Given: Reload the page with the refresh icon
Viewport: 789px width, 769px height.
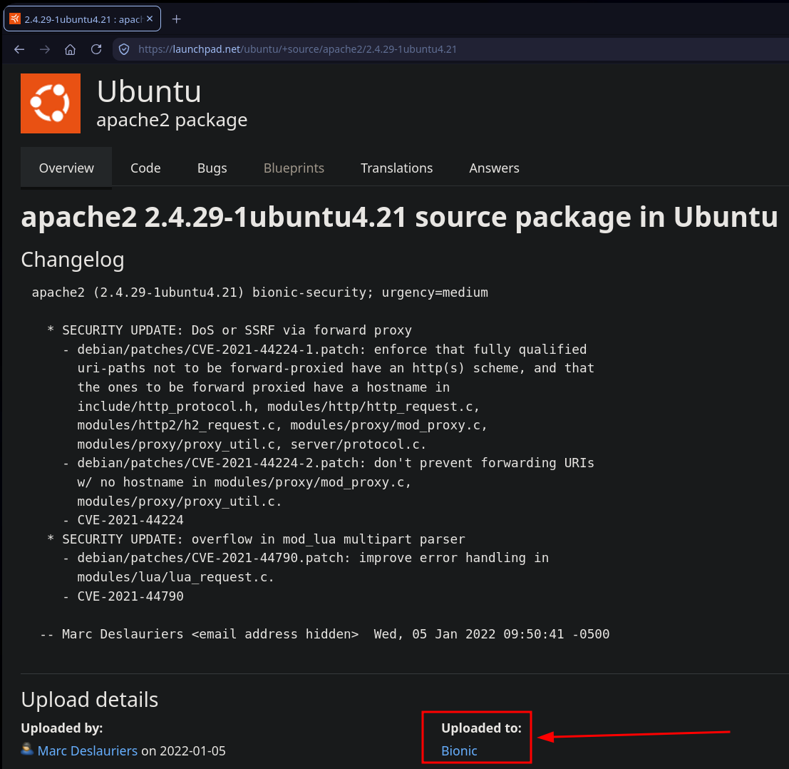Looking at the screenshot, I should (x=96, y=49).
